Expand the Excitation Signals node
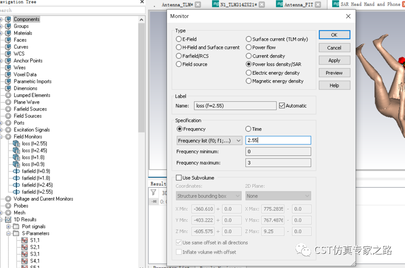 (1, 130)
